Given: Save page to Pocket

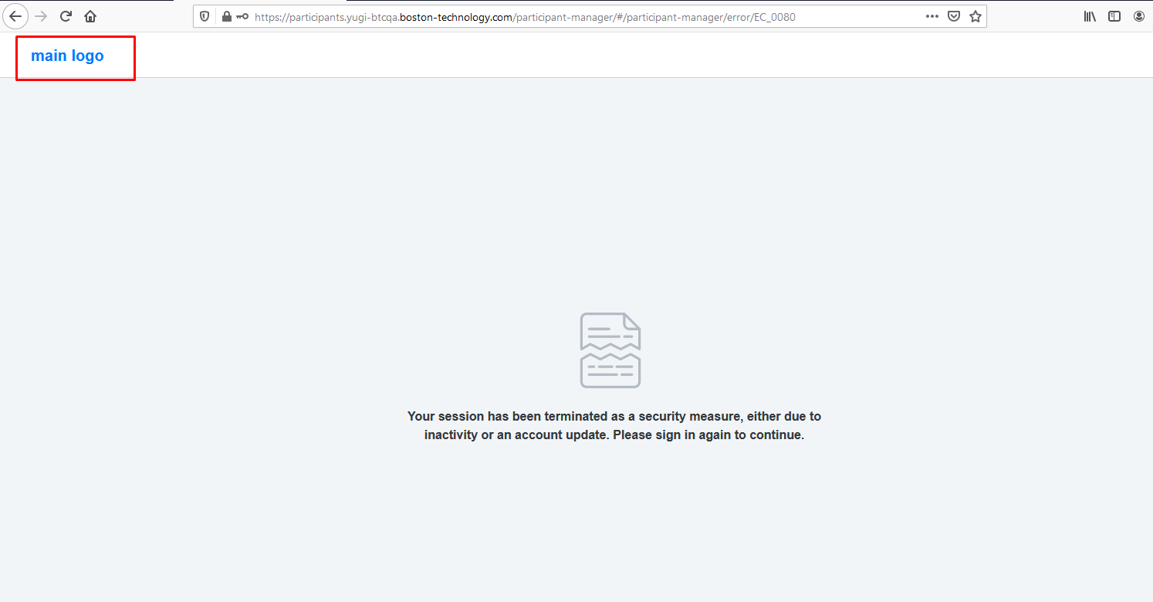Looking at the screenshot, I should tap(954, 16).
